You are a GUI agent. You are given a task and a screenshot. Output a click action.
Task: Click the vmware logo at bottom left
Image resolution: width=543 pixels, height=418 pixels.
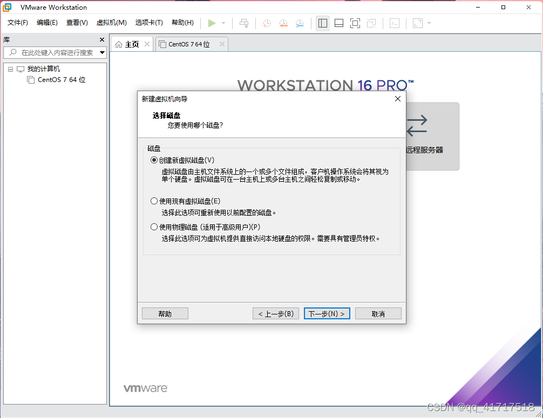145,388
